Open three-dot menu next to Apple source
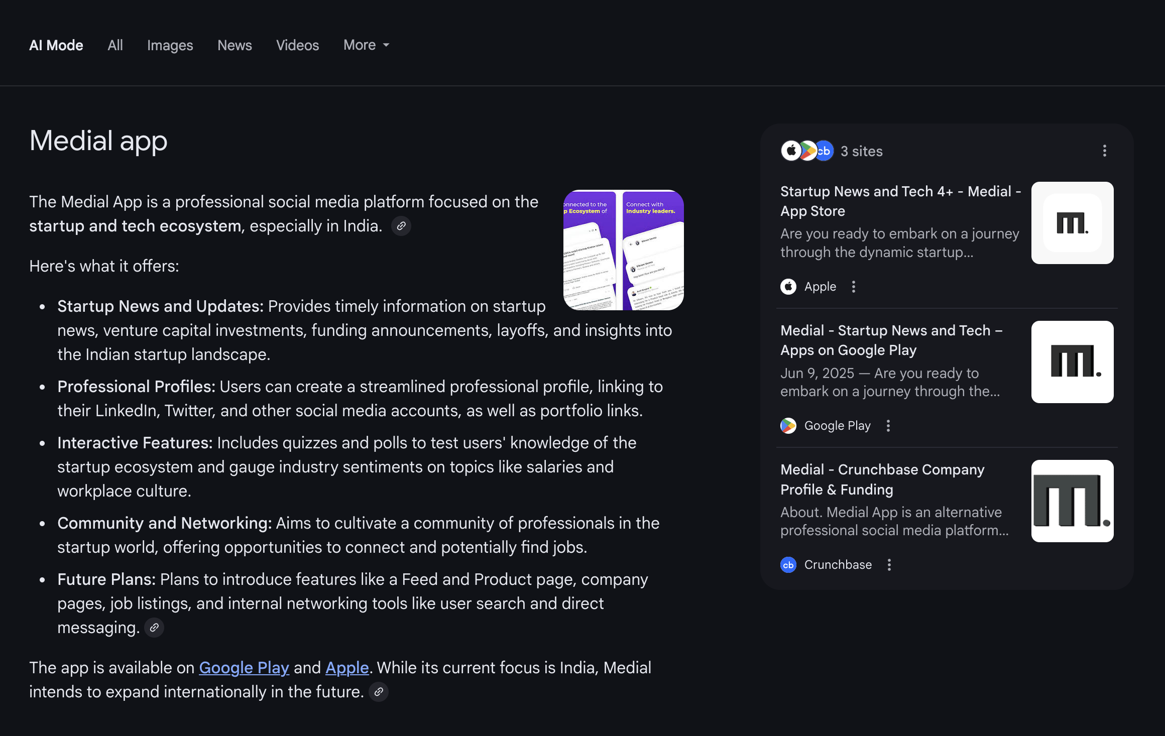1165x736 pixels. [x=853, y=287]
